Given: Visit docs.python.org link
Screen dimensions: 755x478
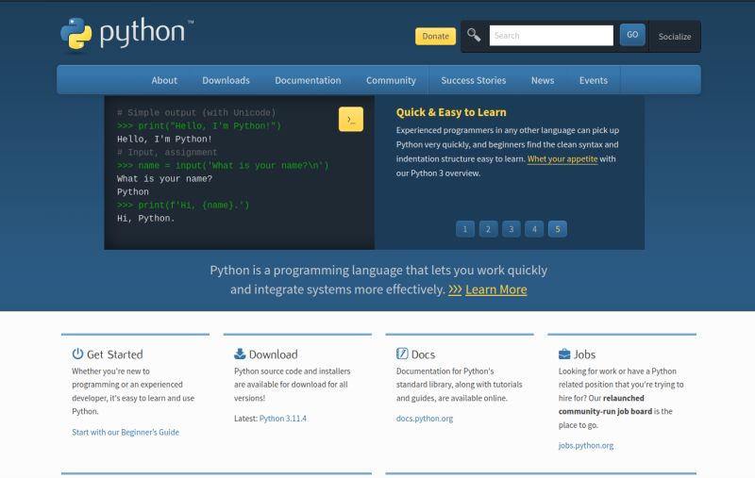Looking at the screenshot, I should click(425, 419).
